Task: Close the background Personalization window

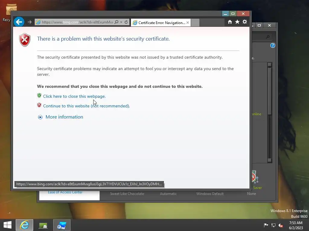Action: 269,25
